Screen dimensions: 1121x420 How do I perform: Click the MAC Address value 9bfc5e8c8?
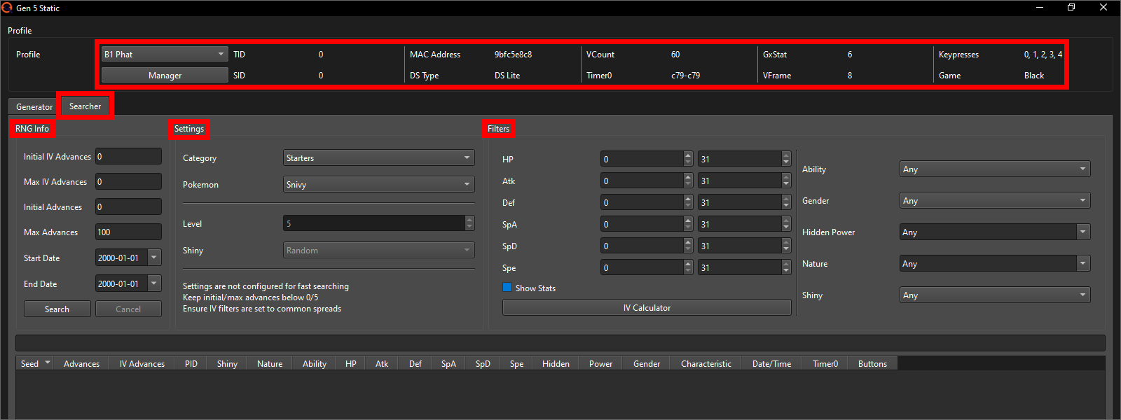tap(513, 54)
